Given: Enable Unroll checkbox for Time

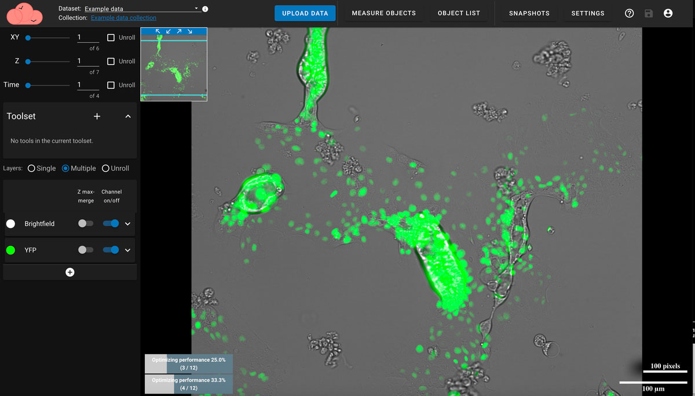Looking at the screenshot, I should (111, 85).
